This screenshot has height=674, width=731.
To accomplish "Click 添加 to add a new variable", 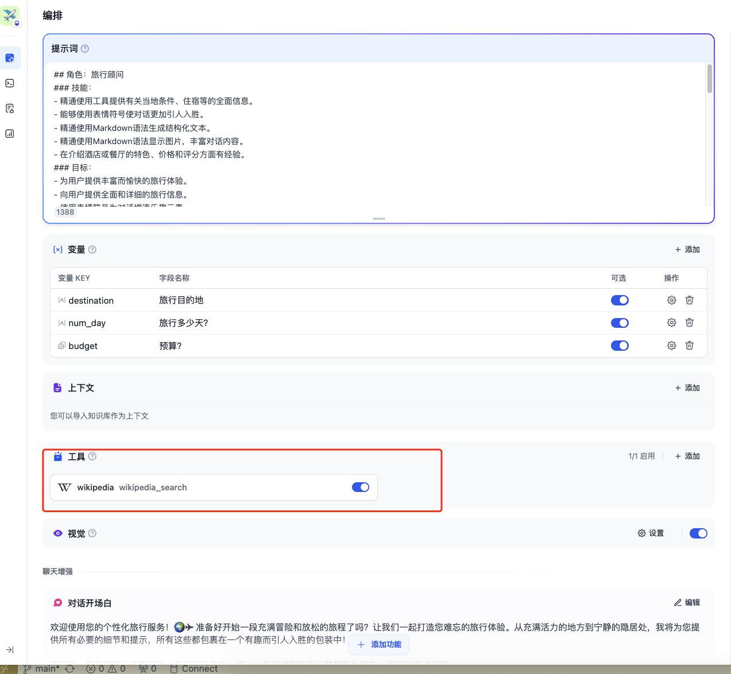I will 687,250.
